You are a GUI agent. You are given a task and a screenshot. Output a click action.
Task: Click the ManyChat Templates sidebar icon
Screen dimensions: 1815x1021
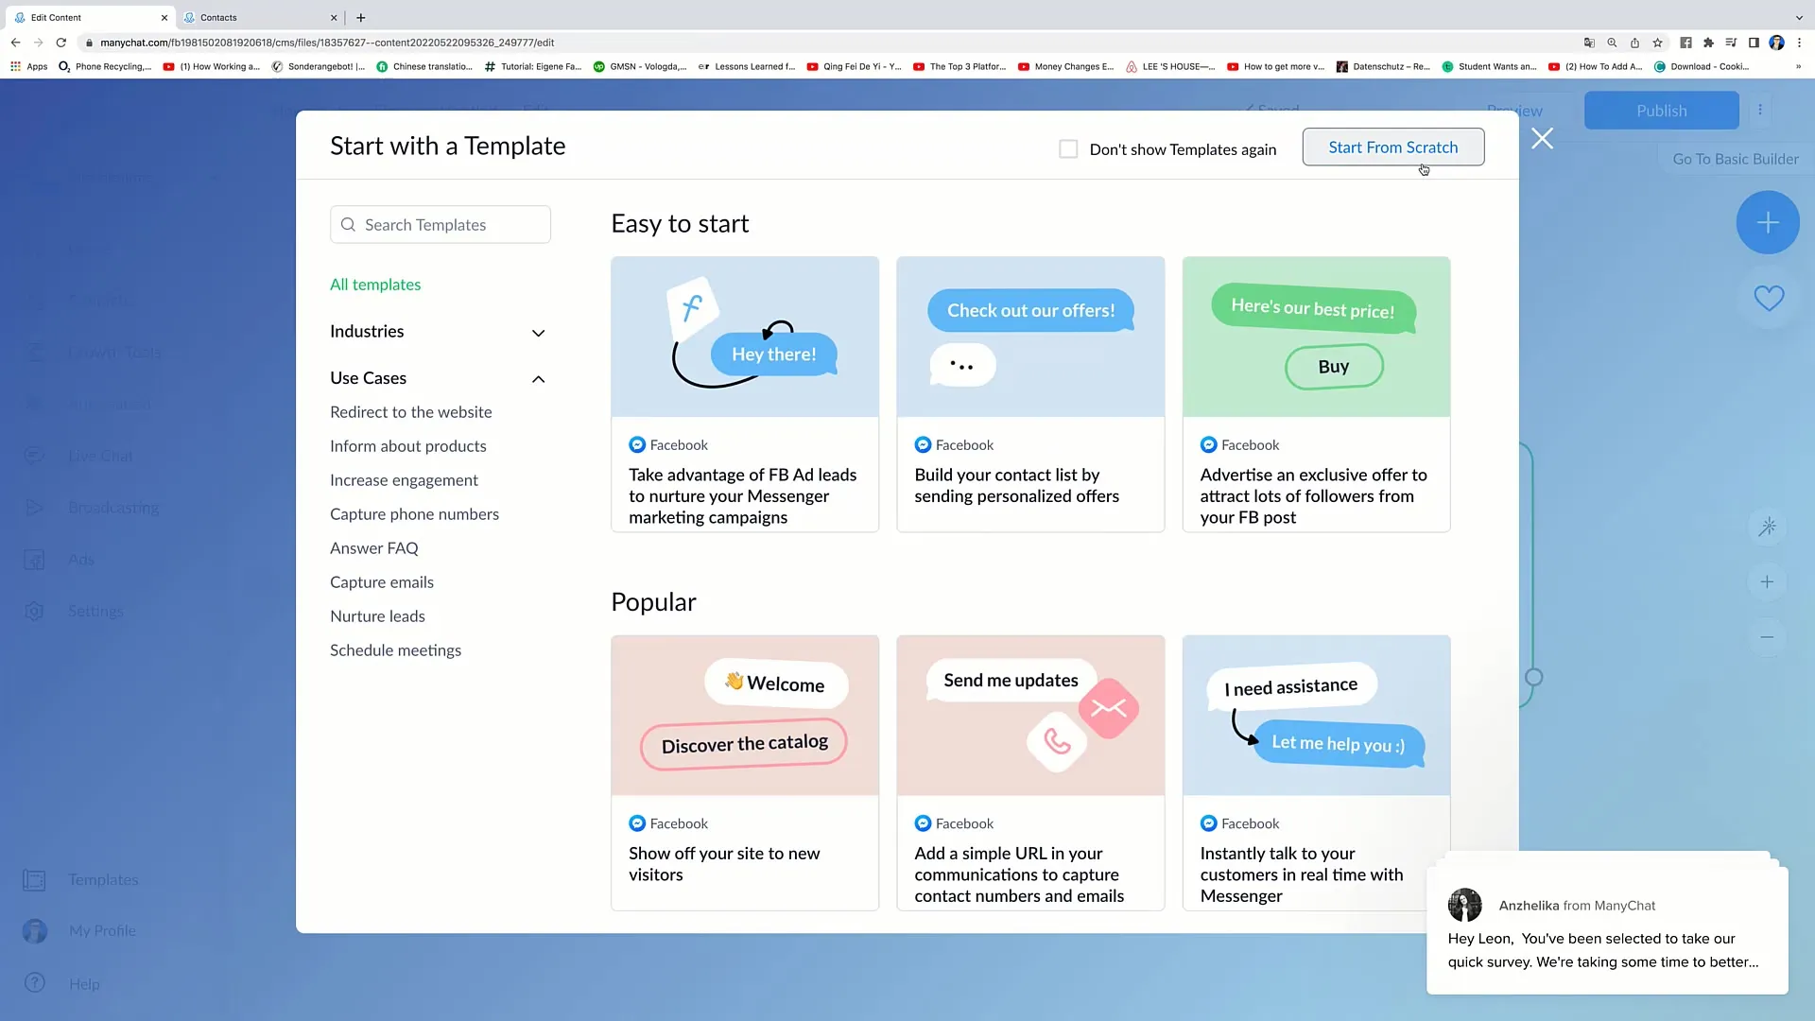click(x=34, y=880)
